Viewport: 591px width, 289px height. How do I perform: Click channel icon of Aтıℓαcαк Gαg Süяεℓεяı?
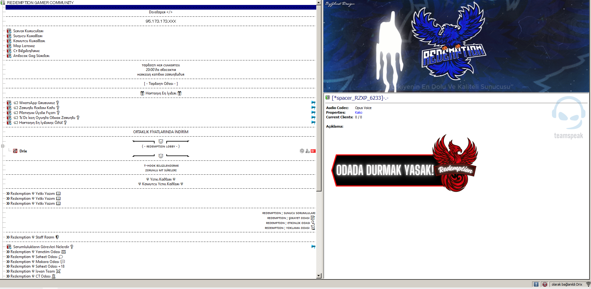click(9, 56)
